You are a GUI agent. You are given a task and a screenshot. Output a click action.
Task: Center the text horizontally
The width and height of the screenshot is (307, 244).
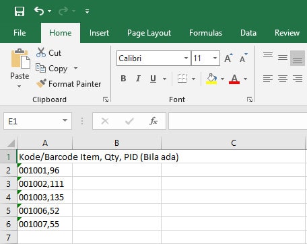(283, 79)
